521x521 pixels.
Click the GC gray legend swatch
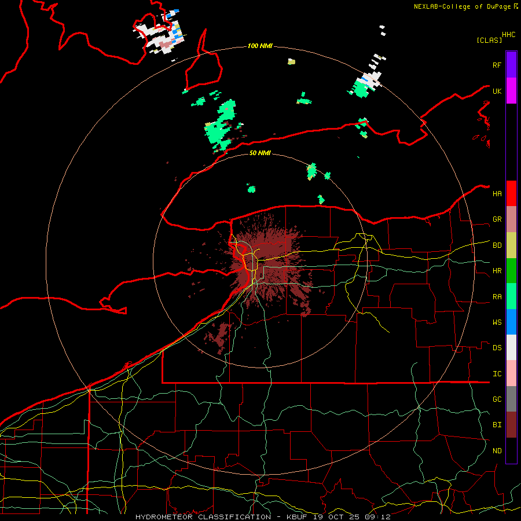pyautogui.click(x=511, y=399)
